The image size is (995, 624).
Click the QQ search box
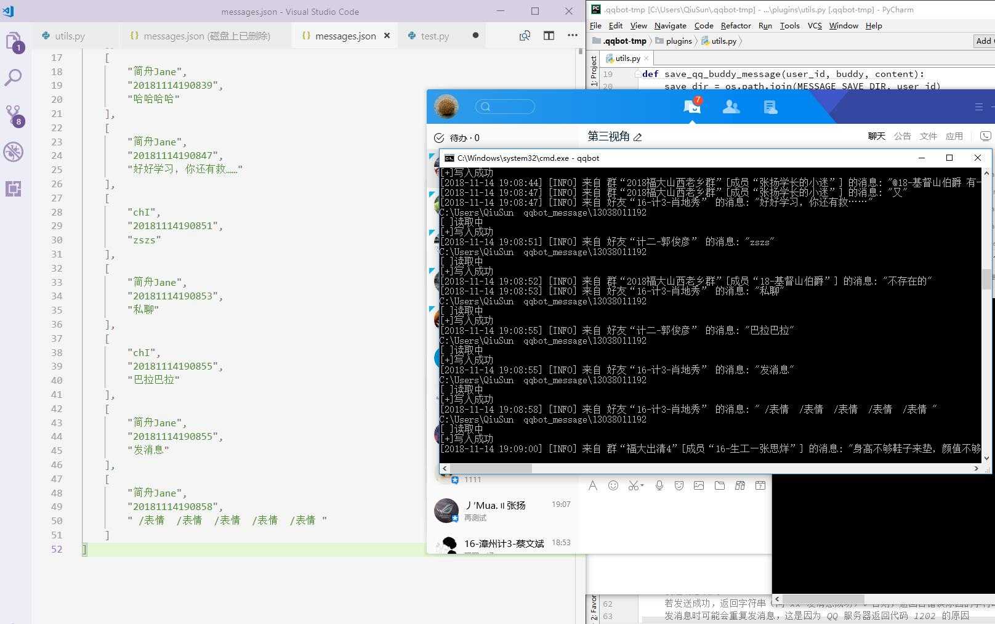[505, 107]
